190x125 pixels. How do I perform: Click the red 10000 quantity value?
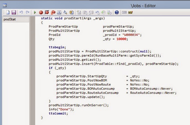(x=121, y=39)
